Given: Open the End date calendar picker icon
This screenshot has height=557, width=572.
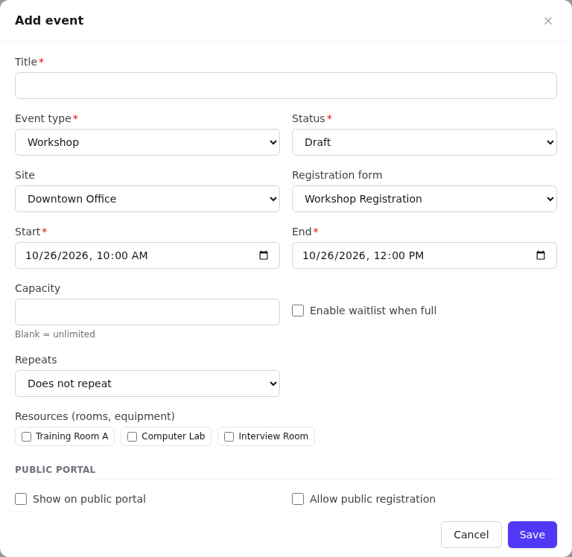Looking at the screenshot, I should click(540, 255).
